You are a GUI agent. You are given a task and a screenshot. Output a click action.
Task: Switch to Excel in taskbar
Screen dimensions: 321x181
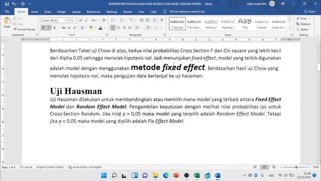click(x=197, y=175)
